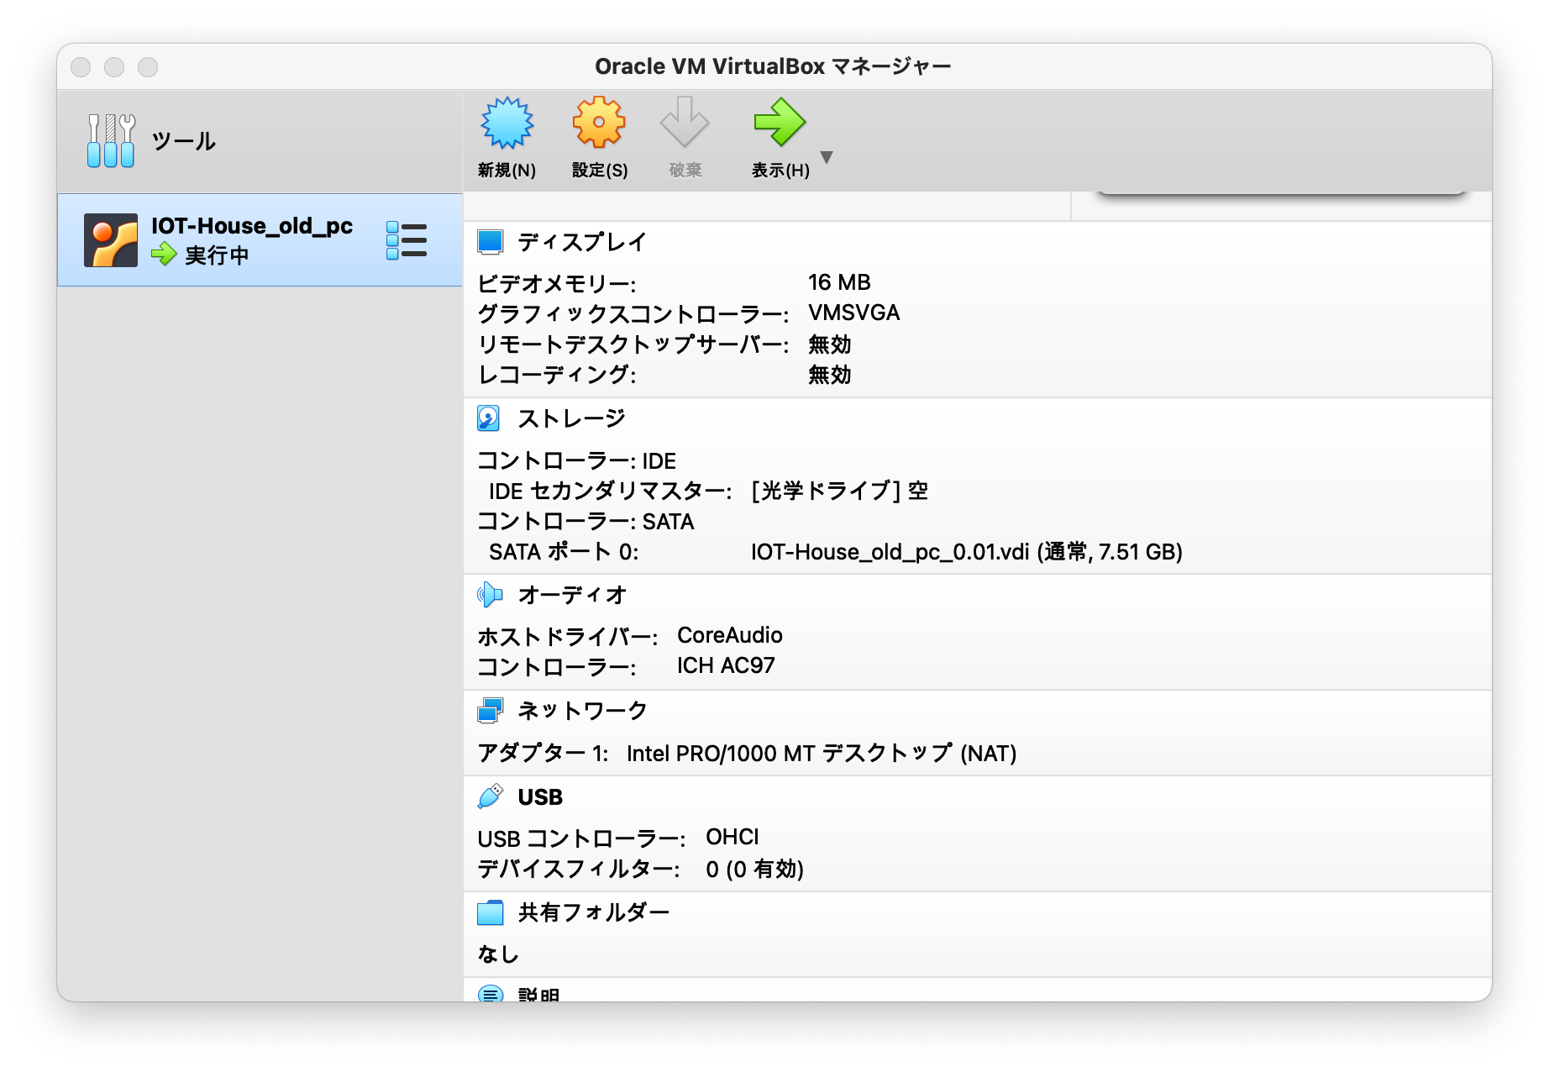Open Settings (設定) gear icon
The width and height of the screenshot is (1549, 1072).
click(599, 123)
